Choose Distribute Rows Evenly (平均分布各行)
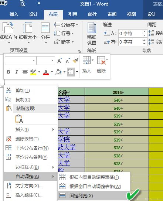 (31, 148)
